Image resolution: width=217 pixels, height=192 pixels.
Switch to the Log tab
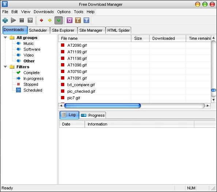point(69,115)
